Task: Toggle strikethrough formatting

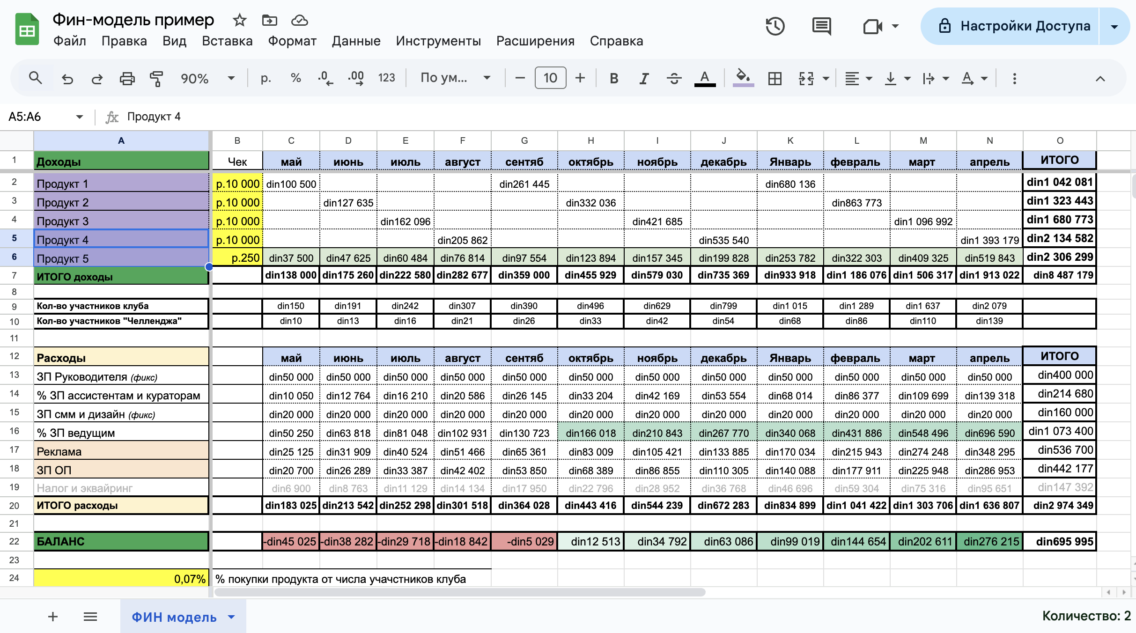Action: [x=674, y=78]
